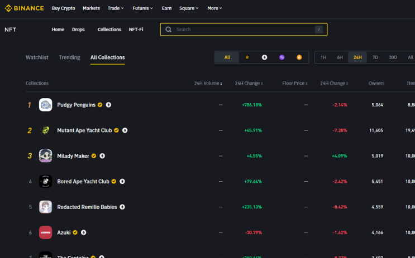Click the +786.18% change value

click(252, 105)
